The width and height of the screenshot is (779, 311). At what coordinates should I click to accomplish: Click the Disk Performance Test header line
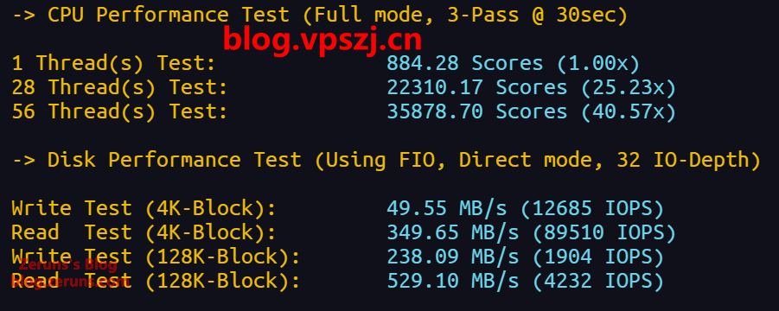tap(386, 160)
